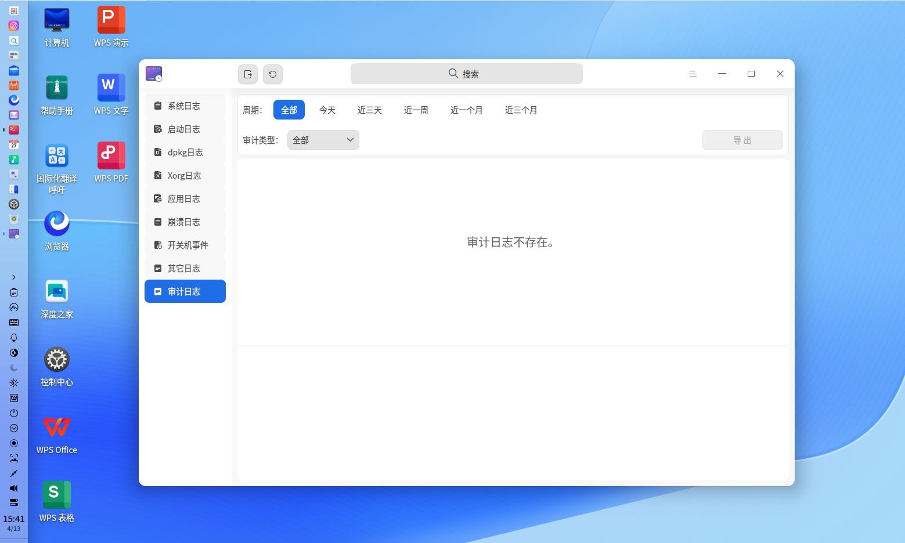Open the 深度之家 desktop icon
Viewport: 905px width, 543px height.
click(x=57, y=298)
